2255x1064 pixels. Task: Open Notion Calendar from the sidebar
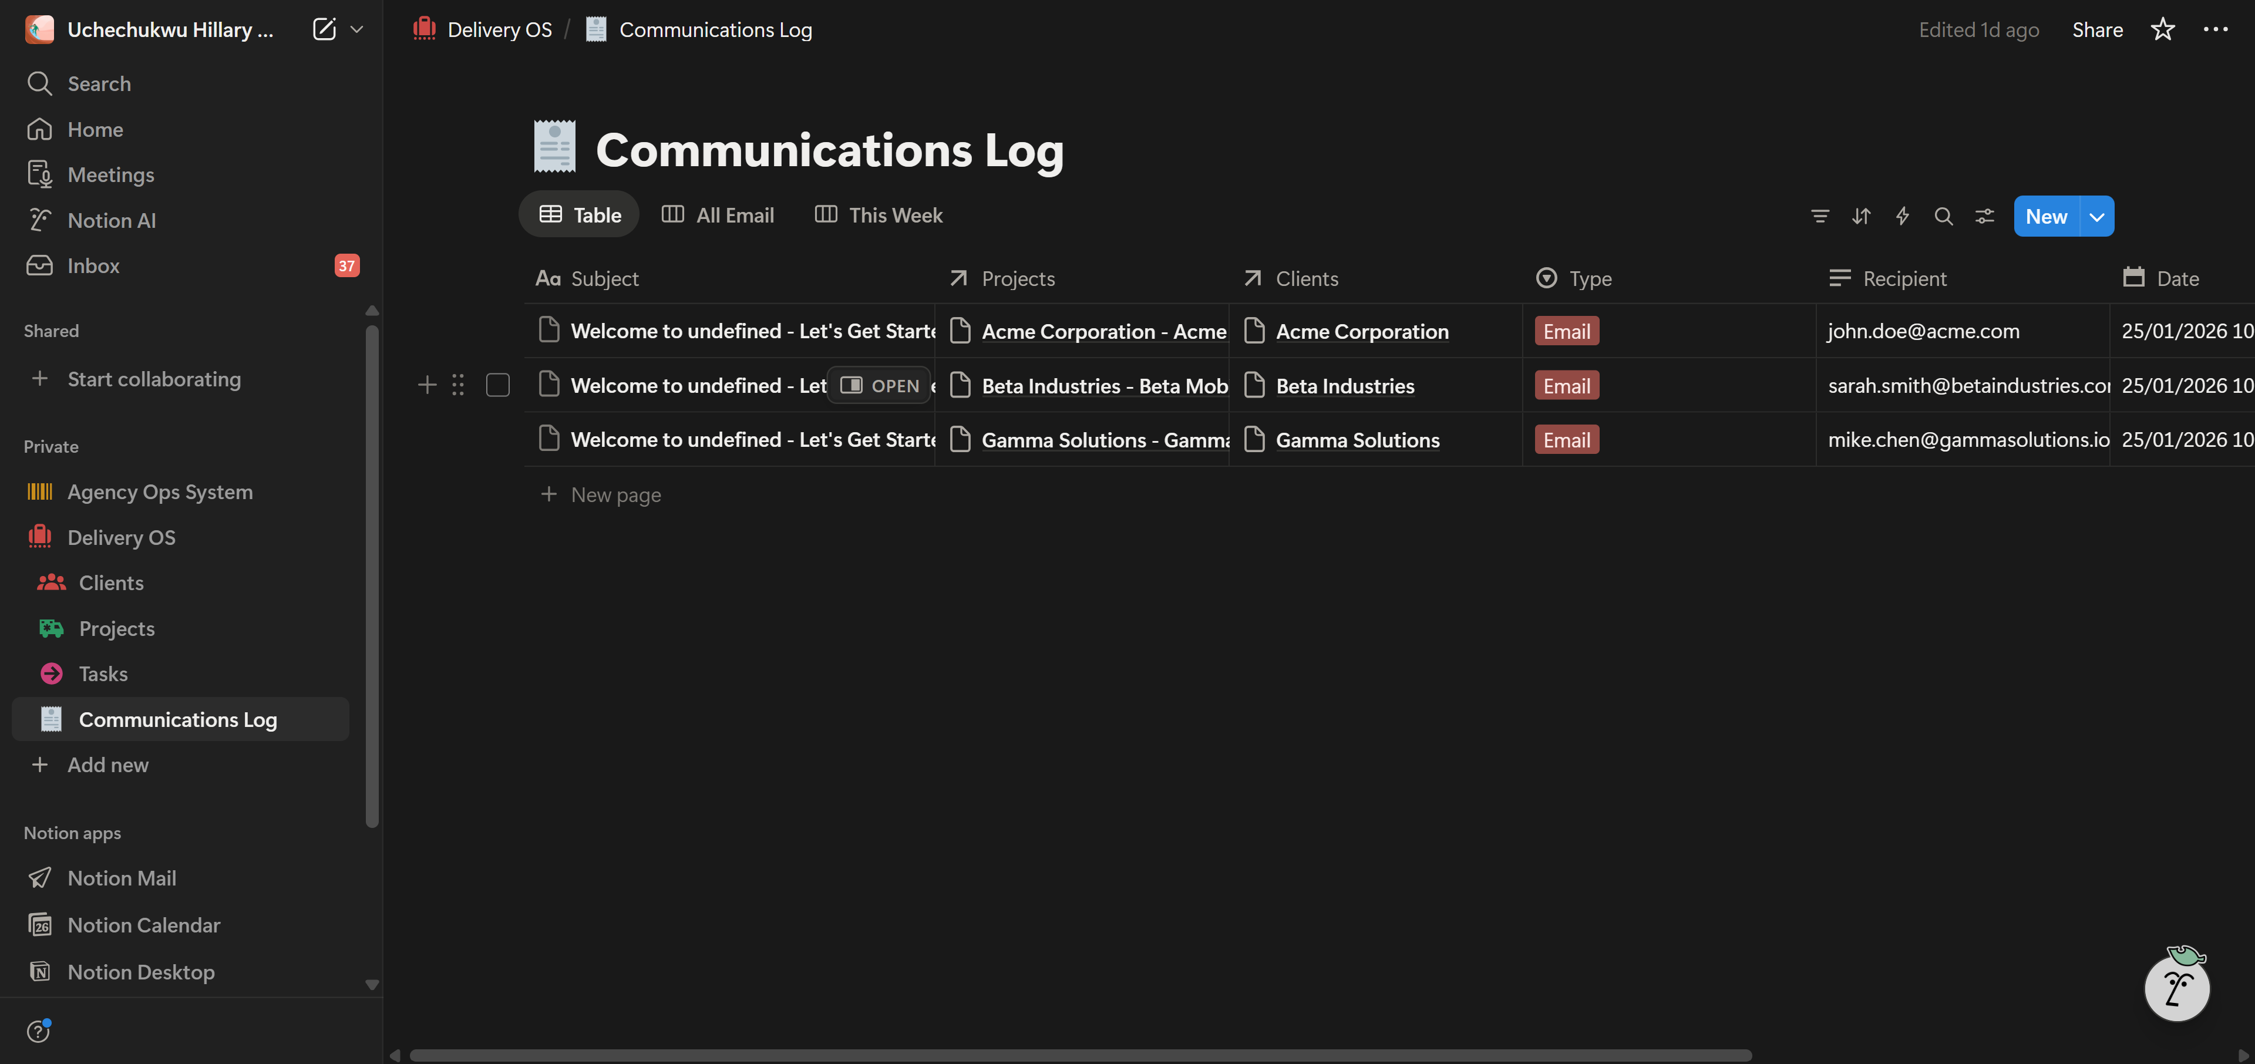(143, 925)
